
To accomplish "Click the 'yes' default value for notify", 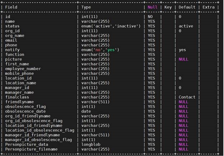I will pyautogui.click(x=182, y=50).
